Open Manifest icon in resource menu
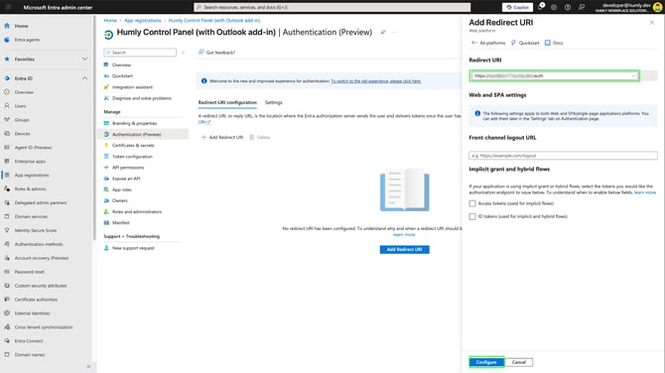The height and width of the screenshot is (373, 665). pos(106,222)
